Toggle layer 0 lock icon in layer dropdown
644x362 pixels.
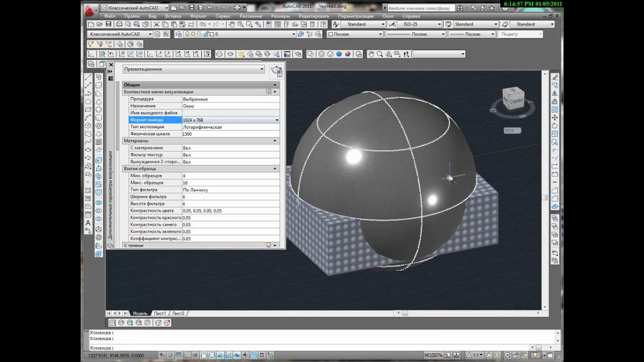tap(205, 34)
